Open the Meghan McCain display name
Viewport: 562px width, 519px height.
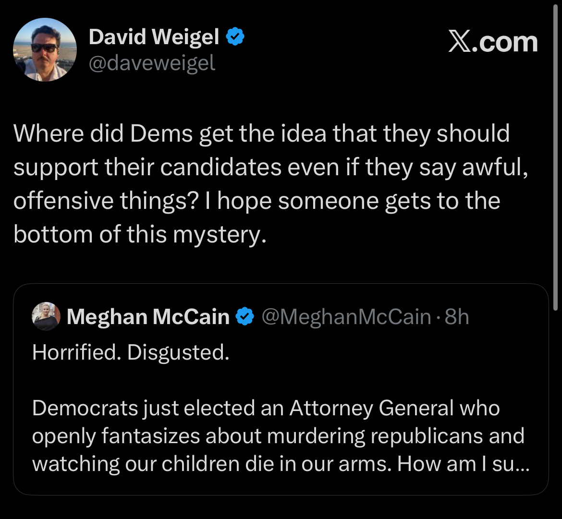148,317
